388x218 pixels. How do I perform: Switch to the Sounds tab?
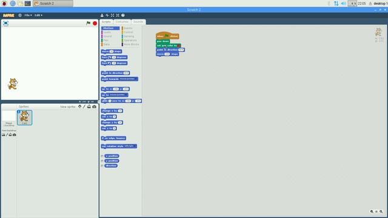click(x=138, y=22)
